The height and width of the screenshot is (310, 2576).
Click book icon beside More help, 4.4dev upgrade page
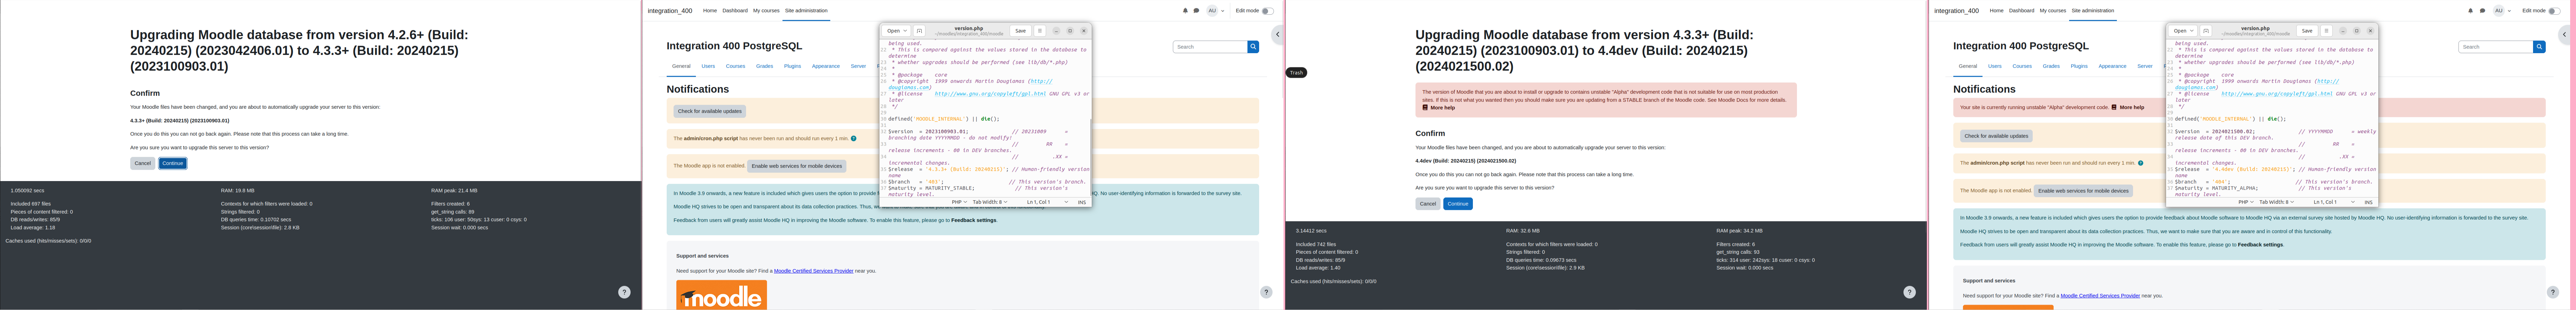1425,108
